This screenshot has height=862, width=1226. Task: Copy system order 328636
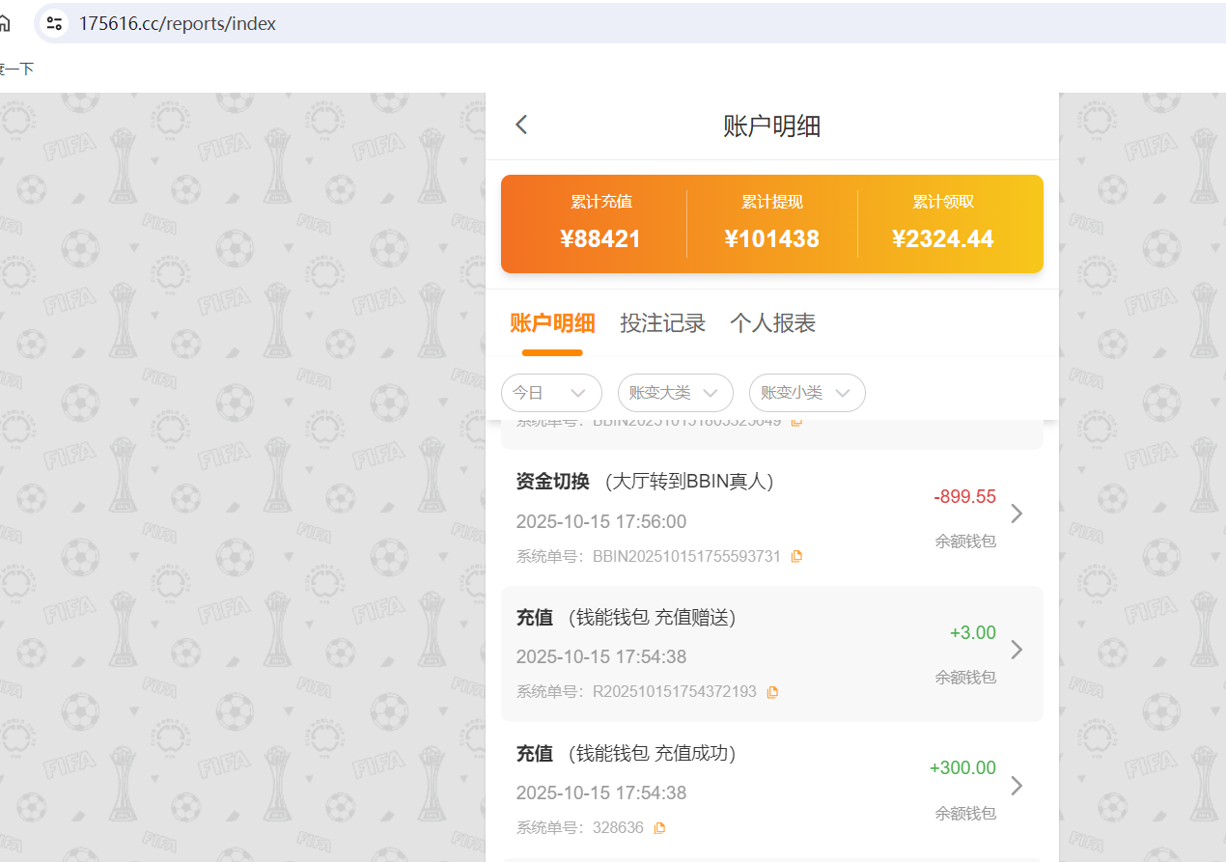click(661, 827)
